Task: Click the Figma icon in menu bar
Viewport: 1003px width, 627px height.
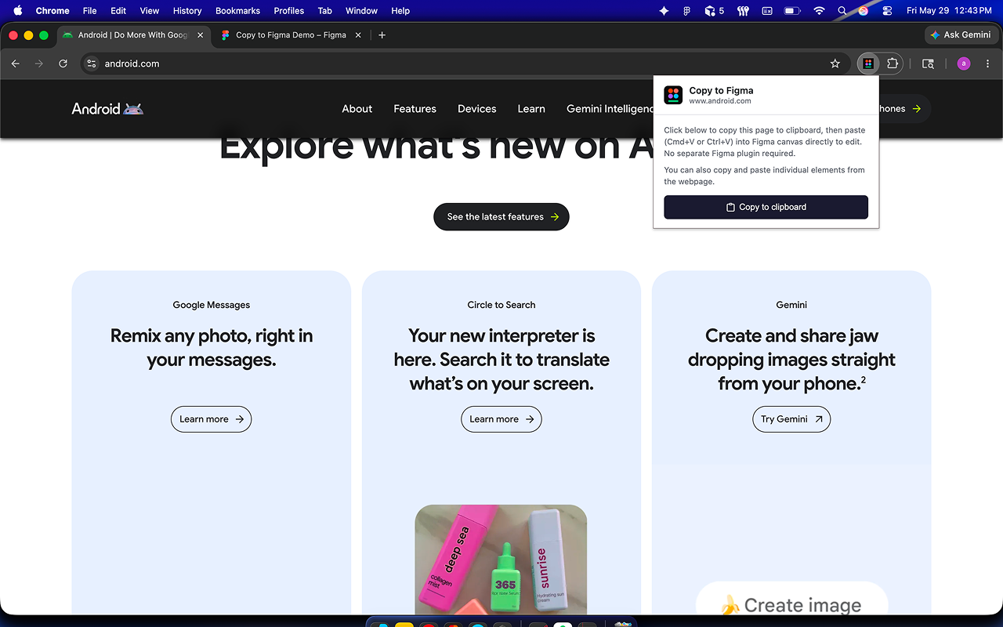Action: 687,11
